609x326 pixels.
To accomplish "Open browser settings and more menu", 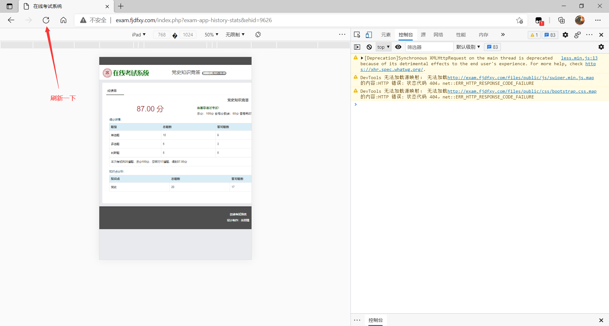I will point(598,20).
